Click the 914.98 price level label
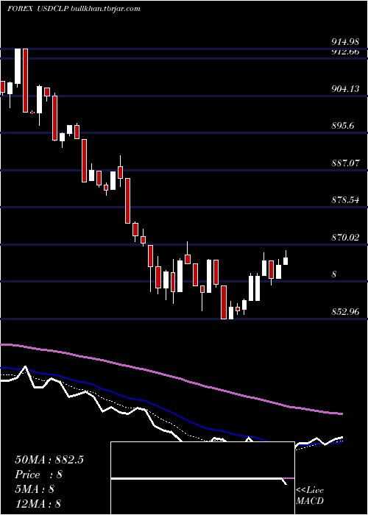 344,43
